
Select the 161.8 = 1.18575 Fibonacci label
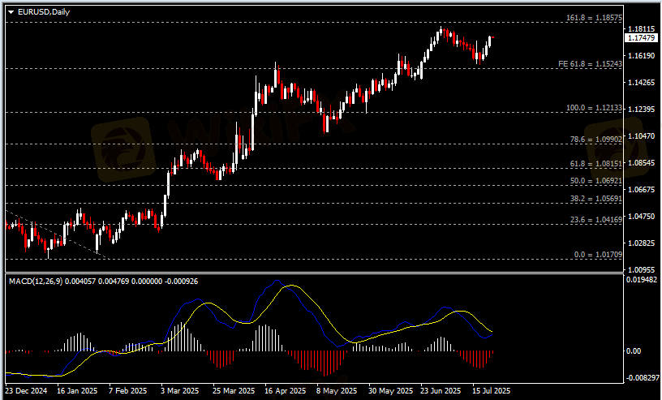tap(594, 18)
